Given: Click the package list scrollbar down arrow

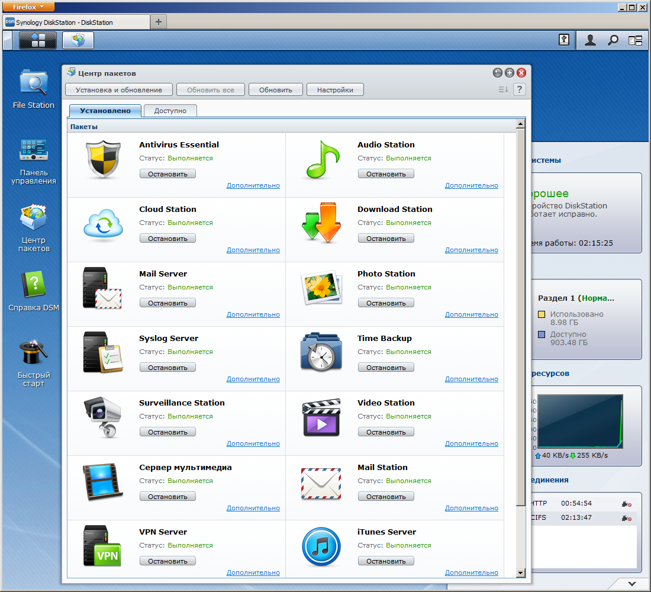Looking at the screenshot, I should [x=521, y=573].
